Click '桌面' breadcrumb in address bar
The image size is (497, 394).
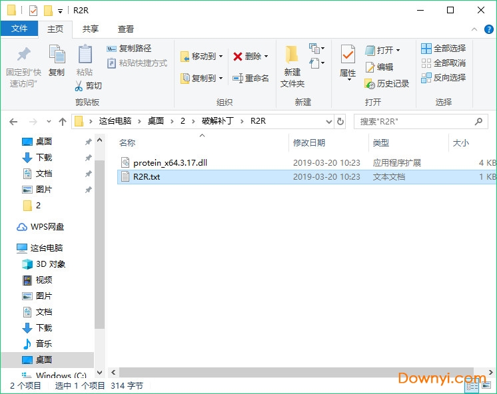[x=156, y=121]
